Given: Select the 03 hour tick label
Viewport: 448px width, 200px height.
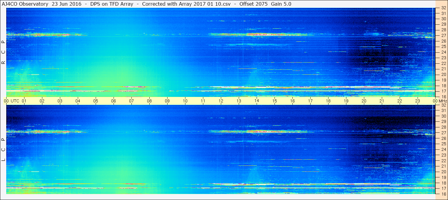Looking at the screenshot, I should point(60,101).
